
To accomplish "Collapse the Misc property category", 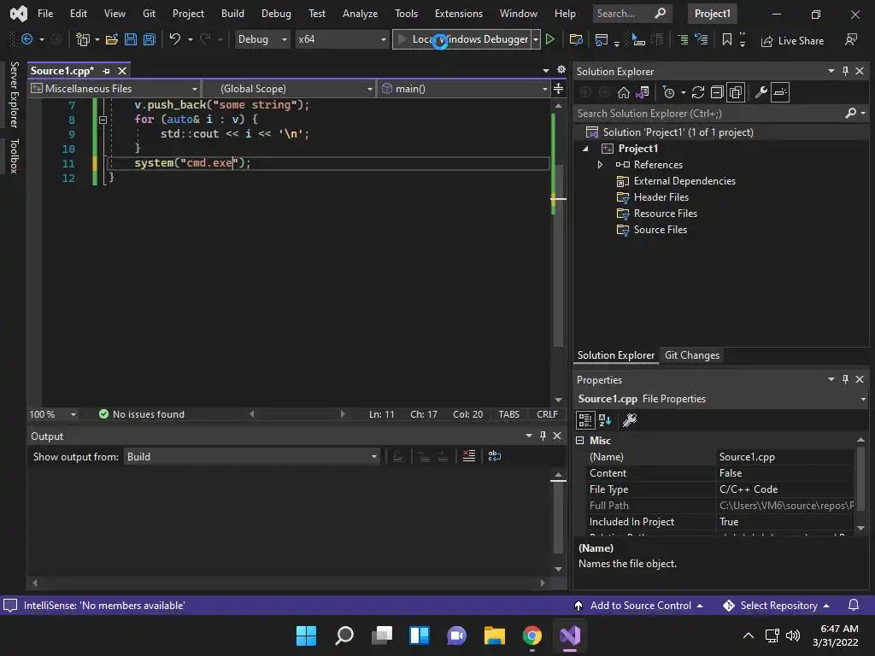I will coord(580,440).
